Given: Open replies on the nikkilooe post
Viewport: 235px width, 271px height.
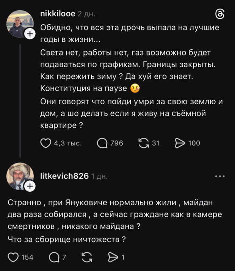Looking at the screenshot, I should point(102,143).
